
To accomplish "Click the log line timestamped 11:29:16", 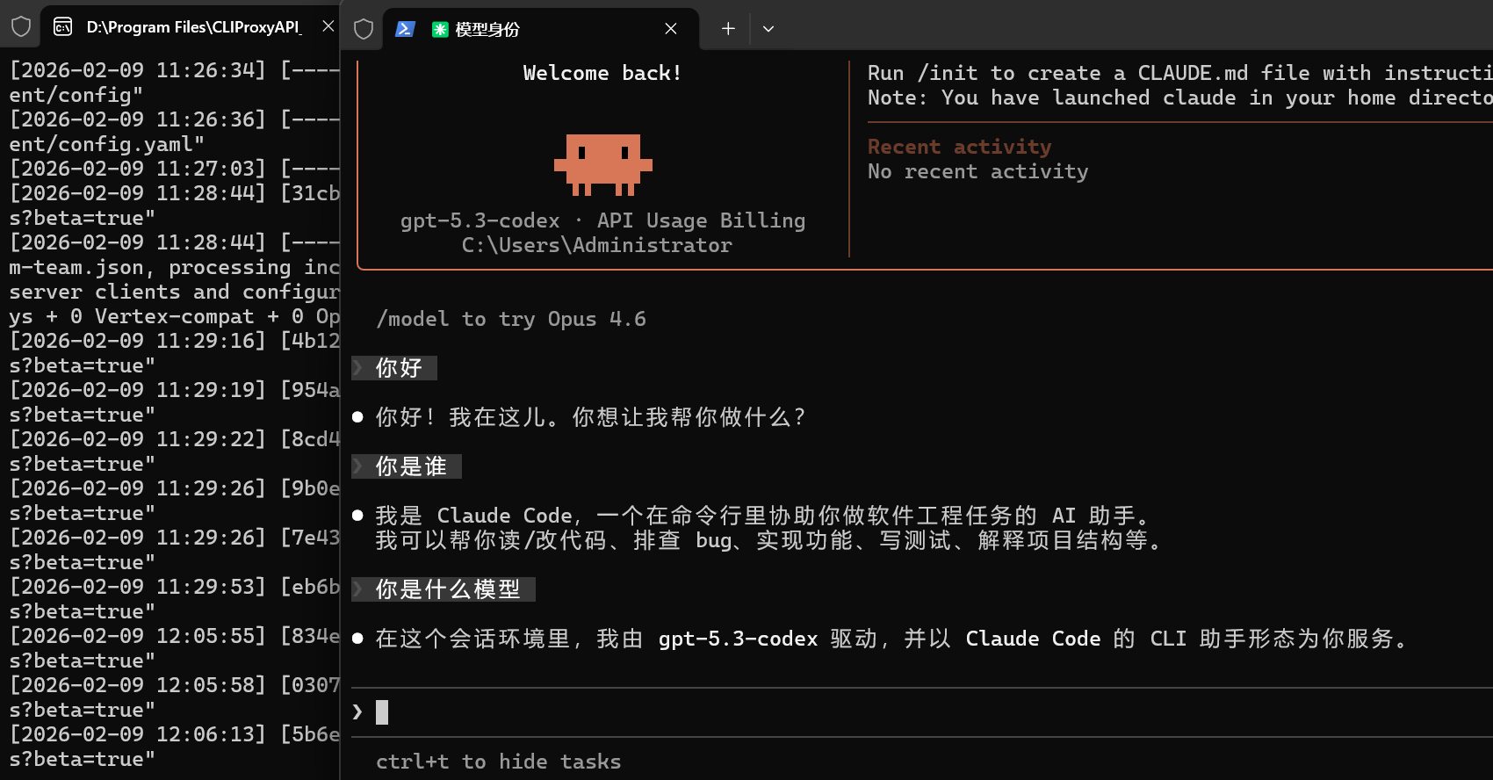I will [x=174, y=340].
